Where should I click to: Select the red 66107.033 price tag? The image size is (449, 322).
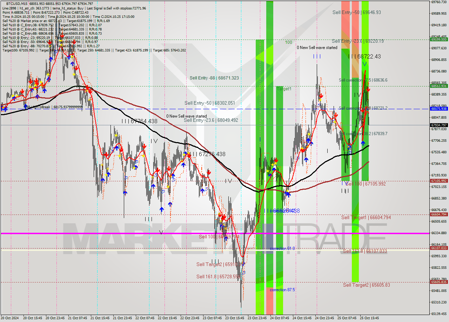439,248
